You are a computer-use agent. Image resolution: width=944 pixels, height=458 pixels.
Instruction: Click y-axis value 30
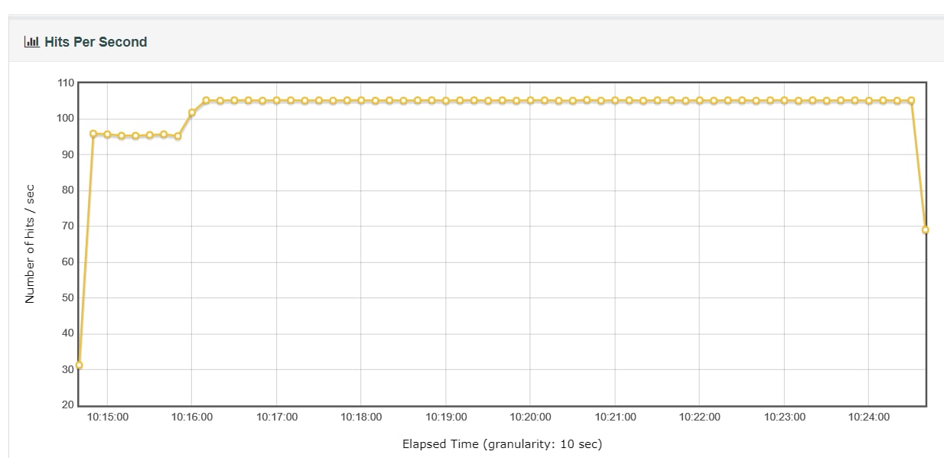[x=68, y=369]
